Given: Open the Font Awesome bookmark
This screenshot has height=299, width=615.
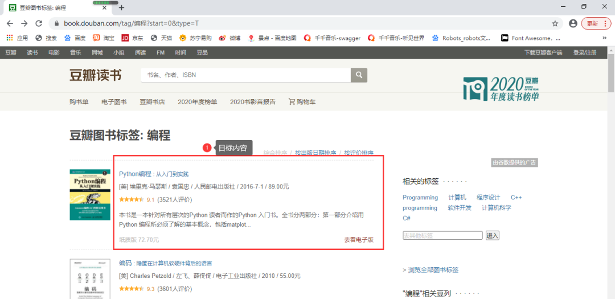Looking at the screenshot, I should (x=531, y=38).
